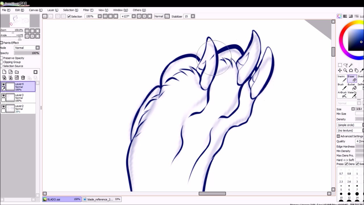Activate the Hand pan tool
Viewport: 364px width, 205px height.
356,70
